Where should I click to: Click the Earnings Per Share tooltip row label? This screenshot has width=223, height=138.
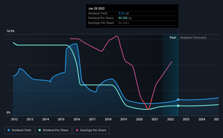tap(101, 23)
